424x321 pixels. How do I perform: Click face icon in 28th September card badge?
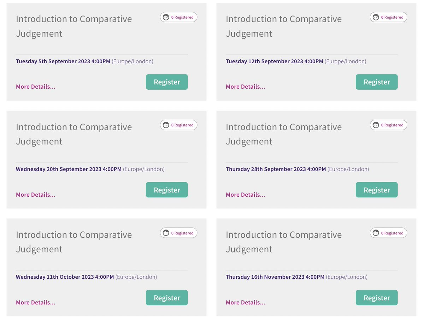pyautogui.click(x=376, y=125)
